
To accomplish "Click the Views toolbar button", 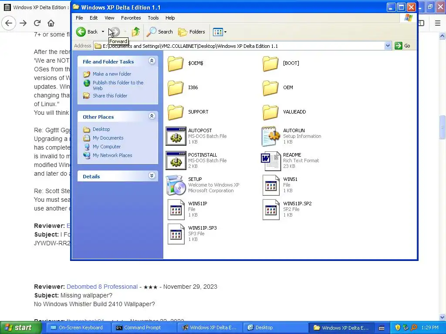I will (218, 32).
